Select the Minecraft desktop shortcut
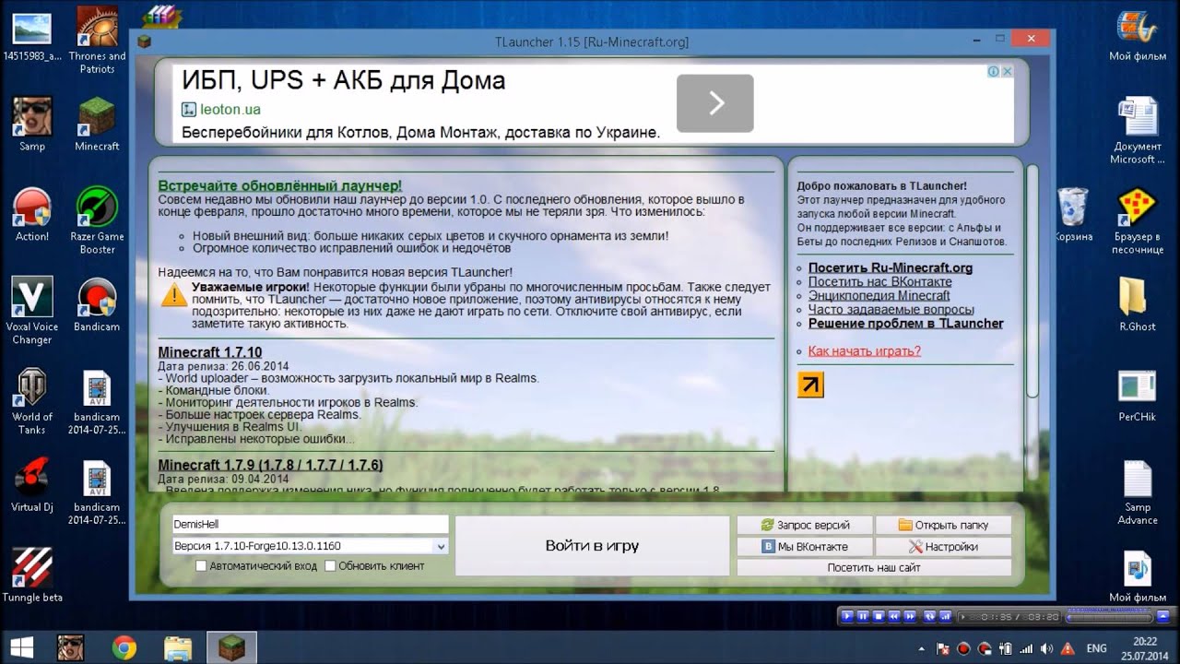 point(97,124)
